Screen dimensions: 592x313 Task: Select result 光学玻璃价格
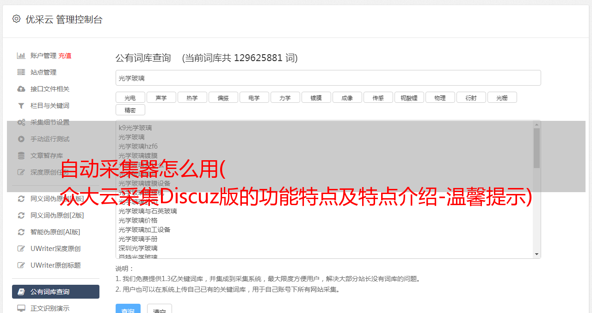point(138,220)
